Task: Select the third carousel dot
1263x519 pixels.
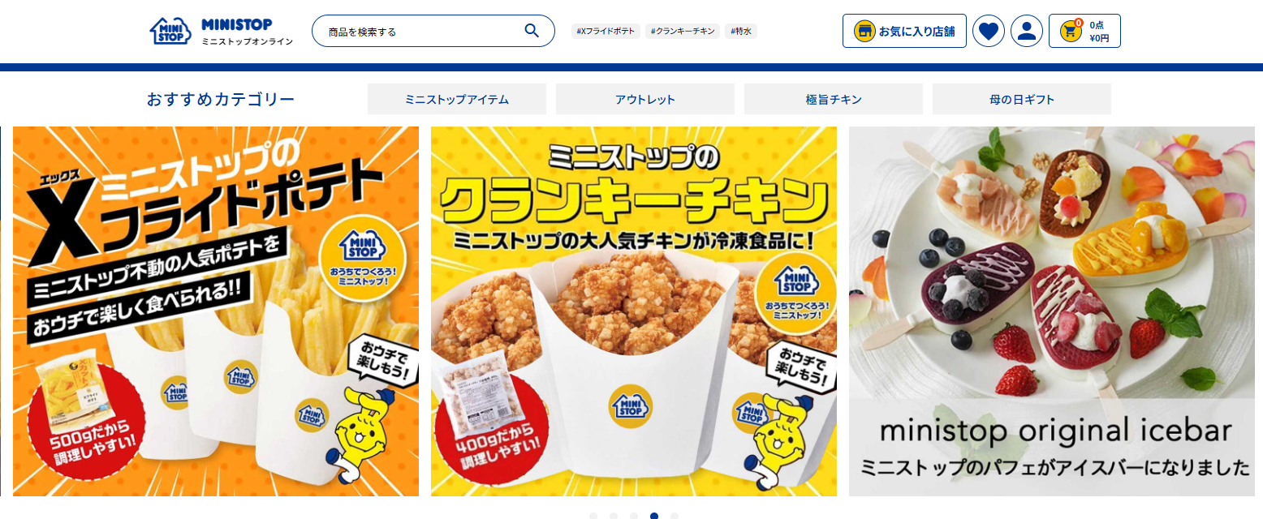Action: [x=634, y=516]
